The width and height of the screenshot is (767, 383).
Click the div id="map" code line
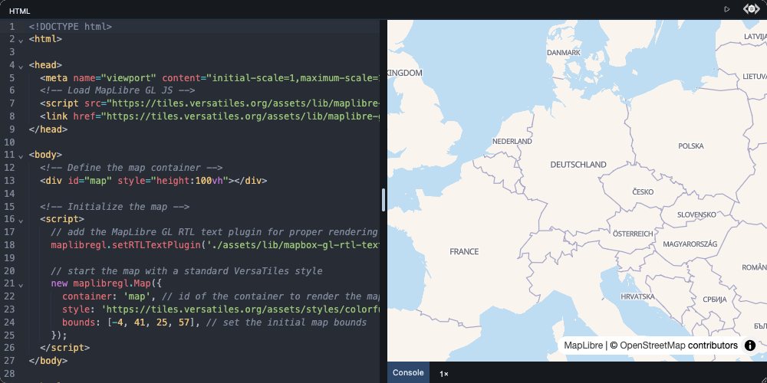click(153, 181)
